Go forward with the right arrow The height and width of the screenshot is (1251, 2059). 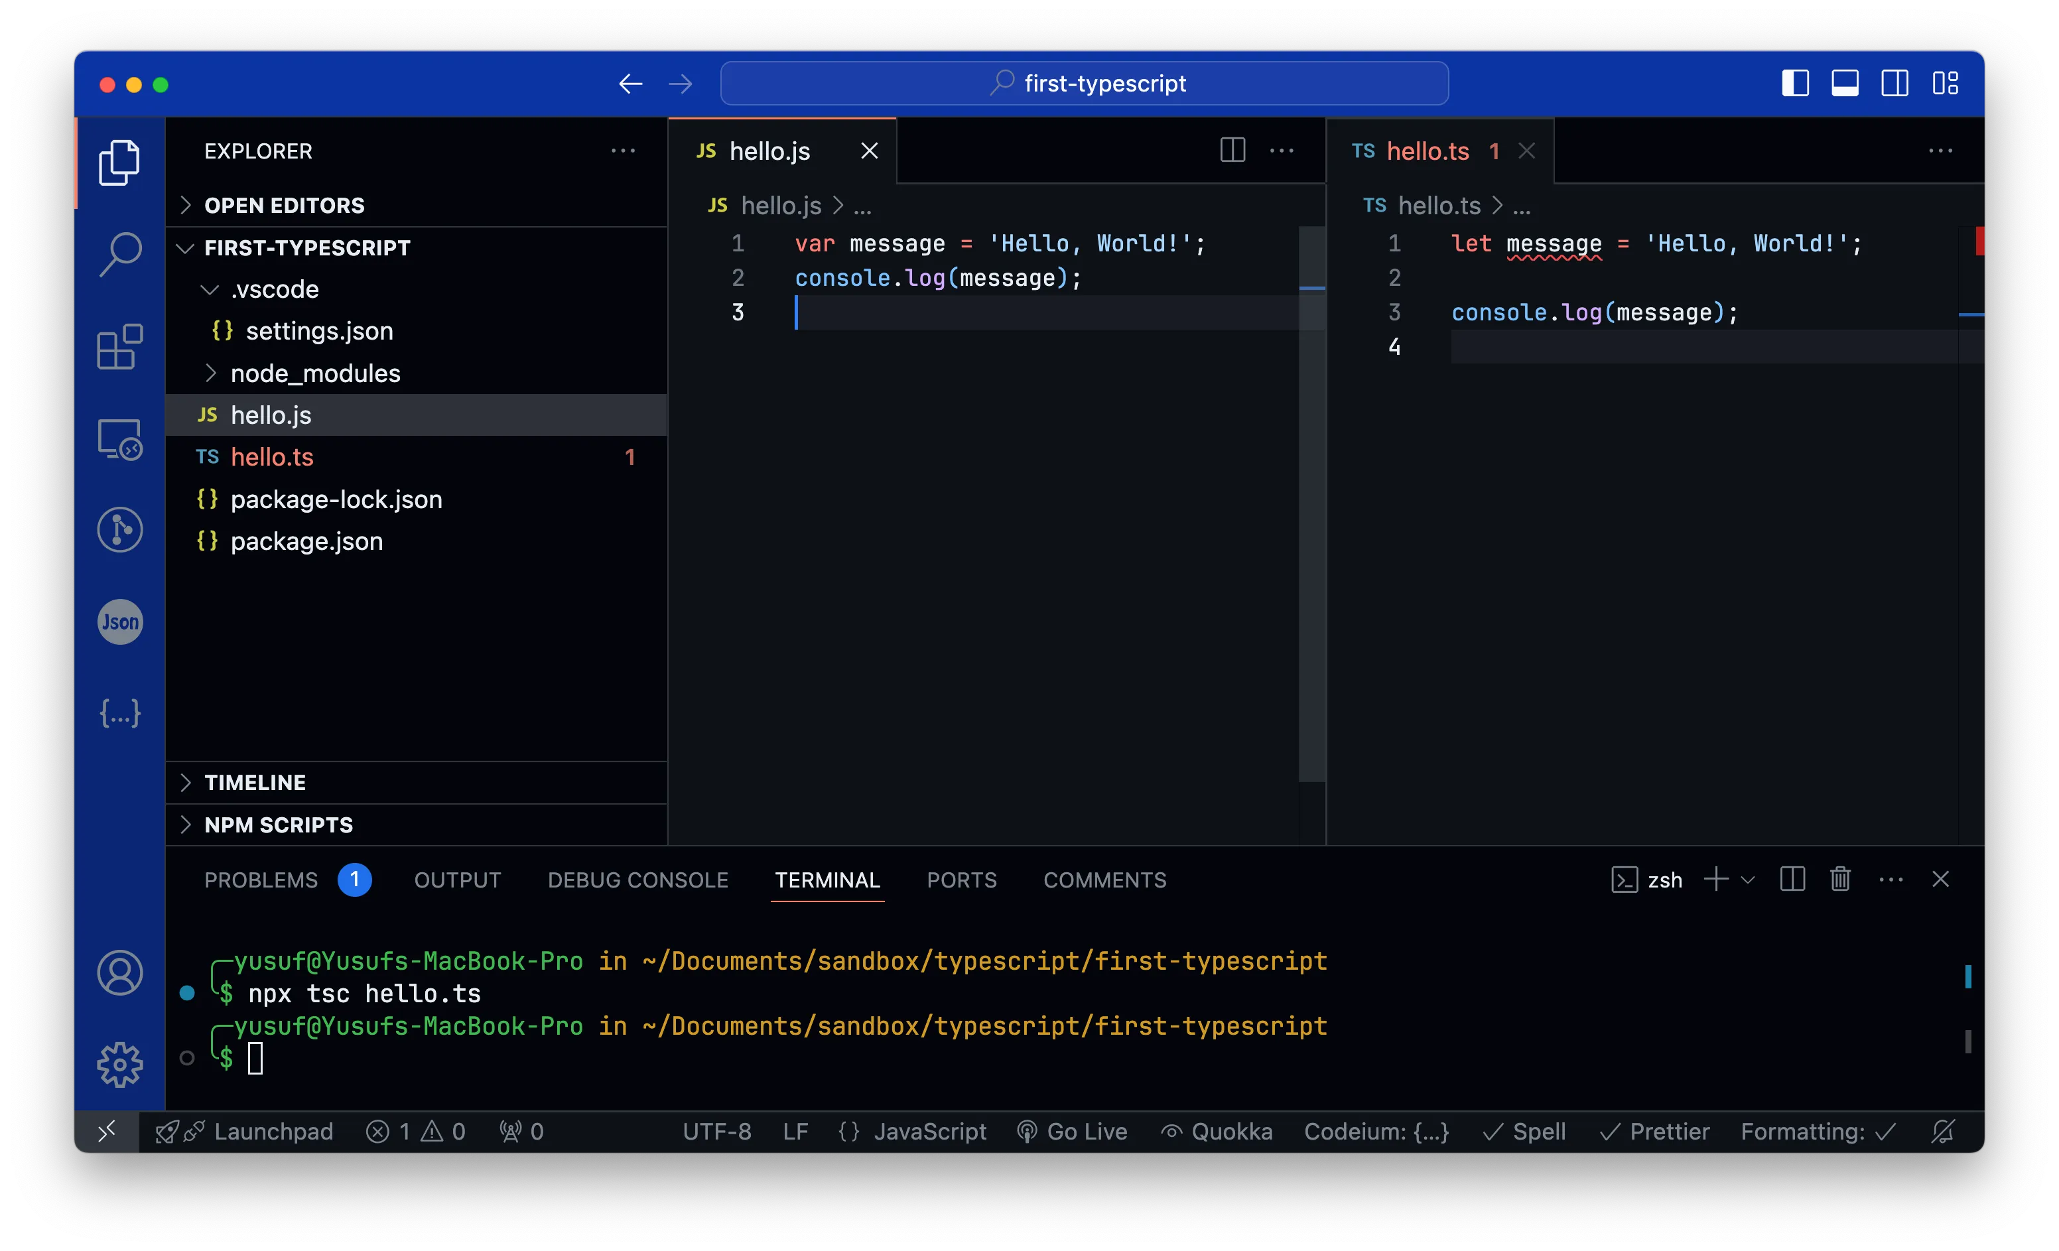681,84
